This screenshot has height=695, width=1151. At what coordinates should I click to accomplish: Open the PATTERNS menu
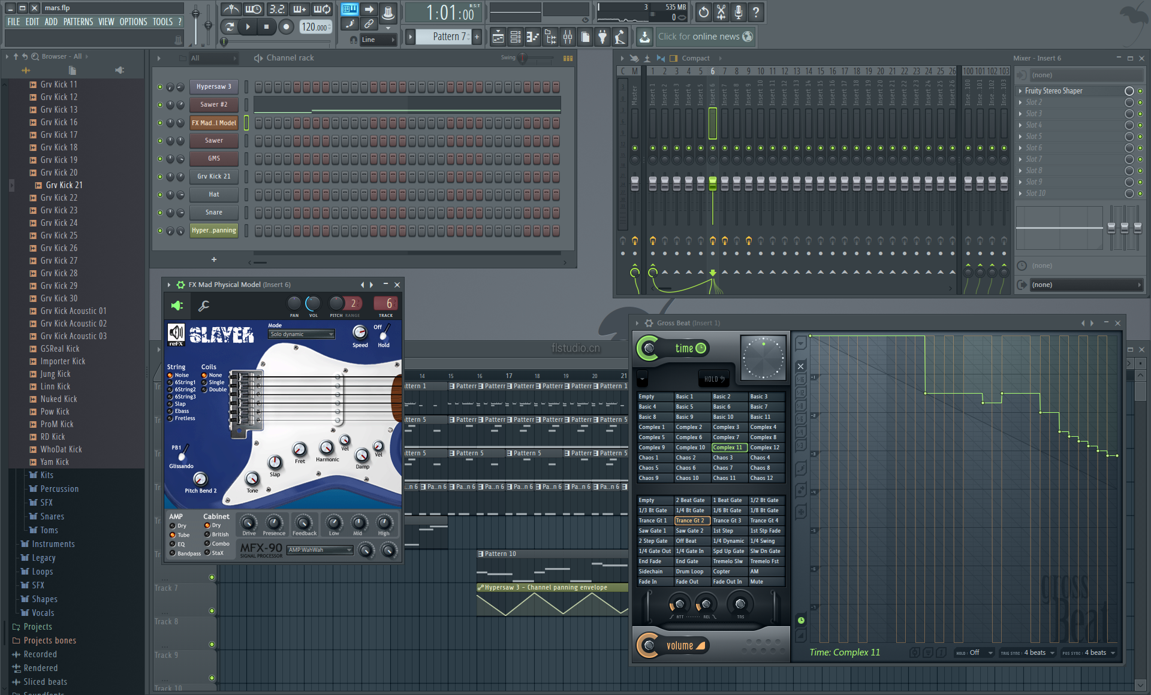78,22
